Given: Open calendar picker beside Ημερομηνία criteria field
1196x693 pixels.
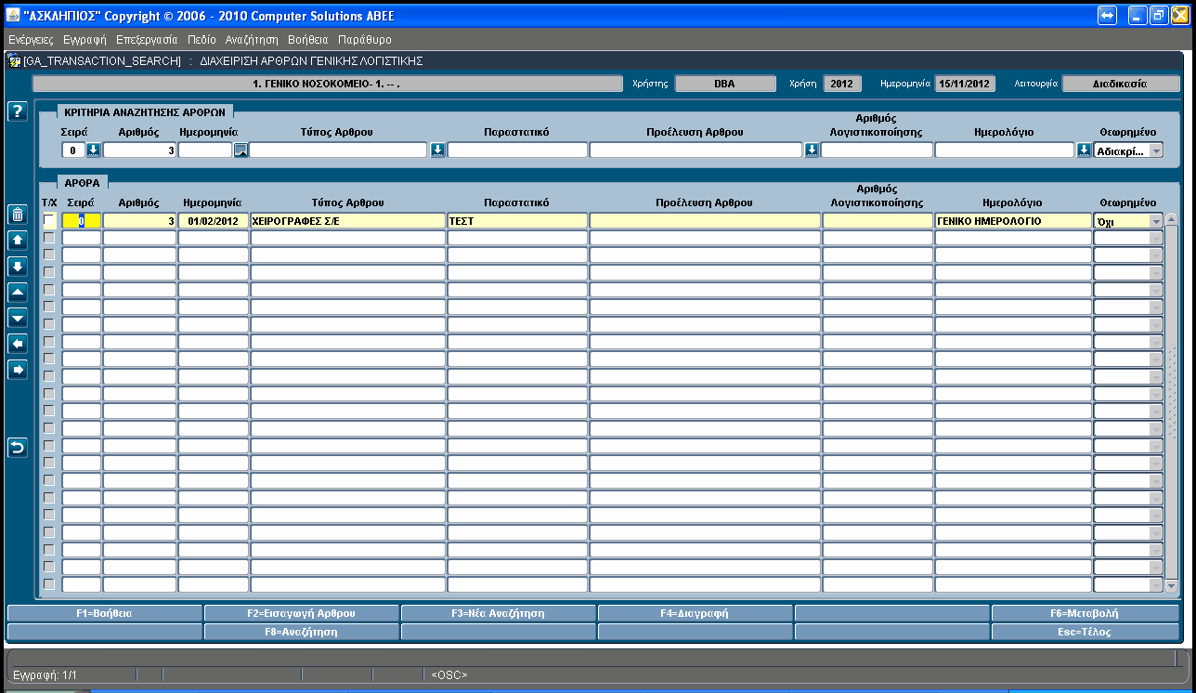Looking at the screenshot, I should click(x=240, y=150).
